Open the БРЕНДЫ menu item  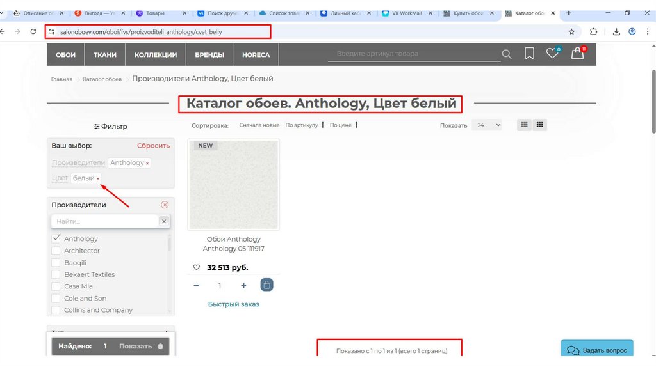pyautogui.click(x=209, y=55)
